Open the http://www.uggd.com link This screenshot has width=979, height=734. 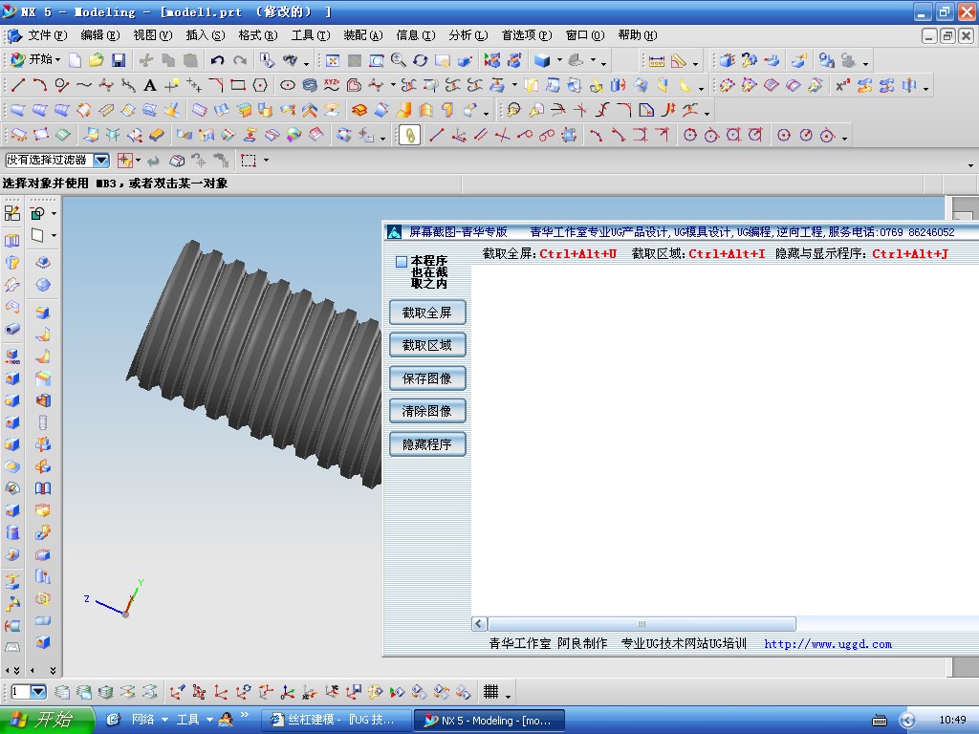[828, 644]
